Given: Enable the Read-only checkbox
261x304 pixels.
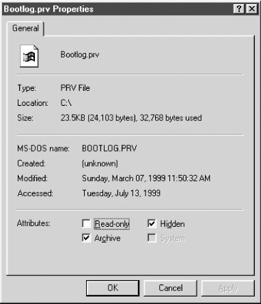Looking at the screenshot, I should coord(86,223).
